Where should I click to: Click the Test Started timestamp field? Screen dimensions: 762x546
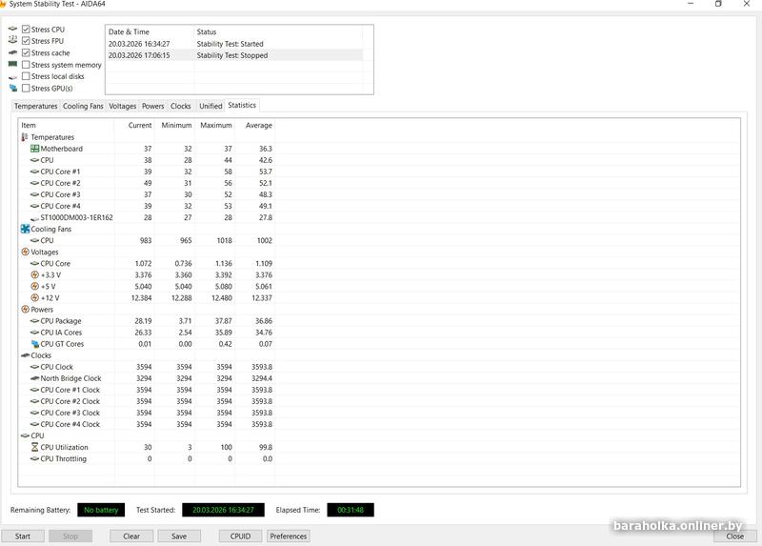[x=223, y=510]
